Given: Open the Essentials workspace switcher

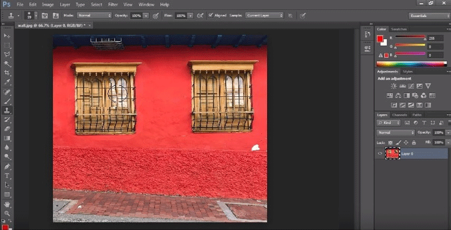Looking at the screenshot, I should (427, 16).
